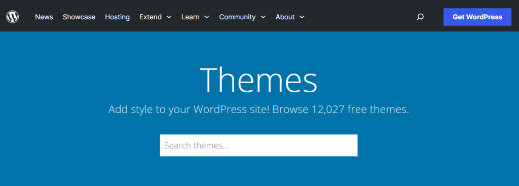Screen dimensions: 519x186
Task: Click the Themes page heading
Action: pos(258,80)
